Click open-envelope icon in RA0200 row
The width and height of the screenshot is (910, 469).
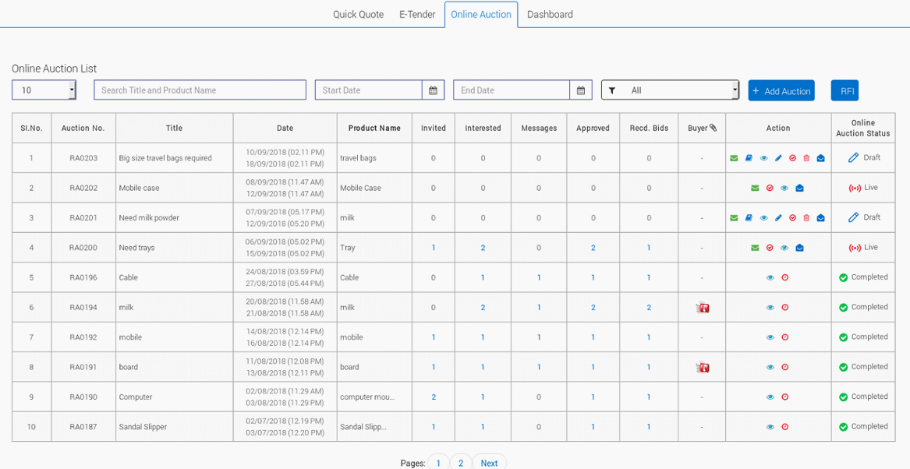800,248
